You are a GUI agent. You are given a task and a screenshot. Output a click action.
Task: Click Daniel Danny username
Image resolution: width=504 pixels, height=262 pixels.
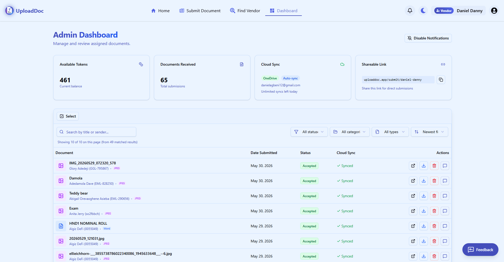(470, 11)
